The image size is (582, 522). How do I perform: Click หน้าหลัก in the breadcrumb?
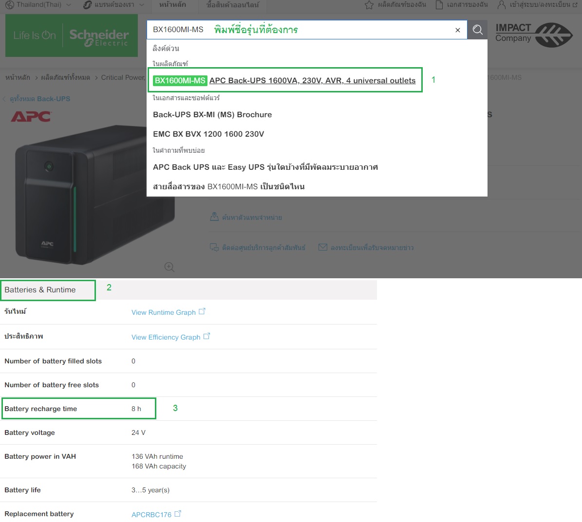click(x=18, y=77)
